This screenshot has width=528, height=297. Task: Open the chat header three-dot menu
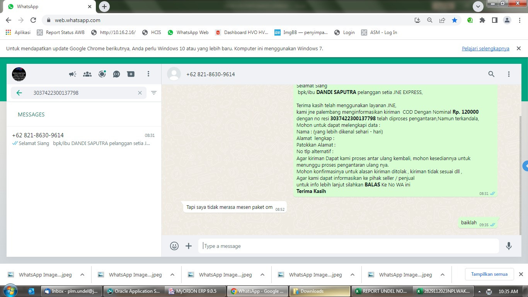click(509, 74)
